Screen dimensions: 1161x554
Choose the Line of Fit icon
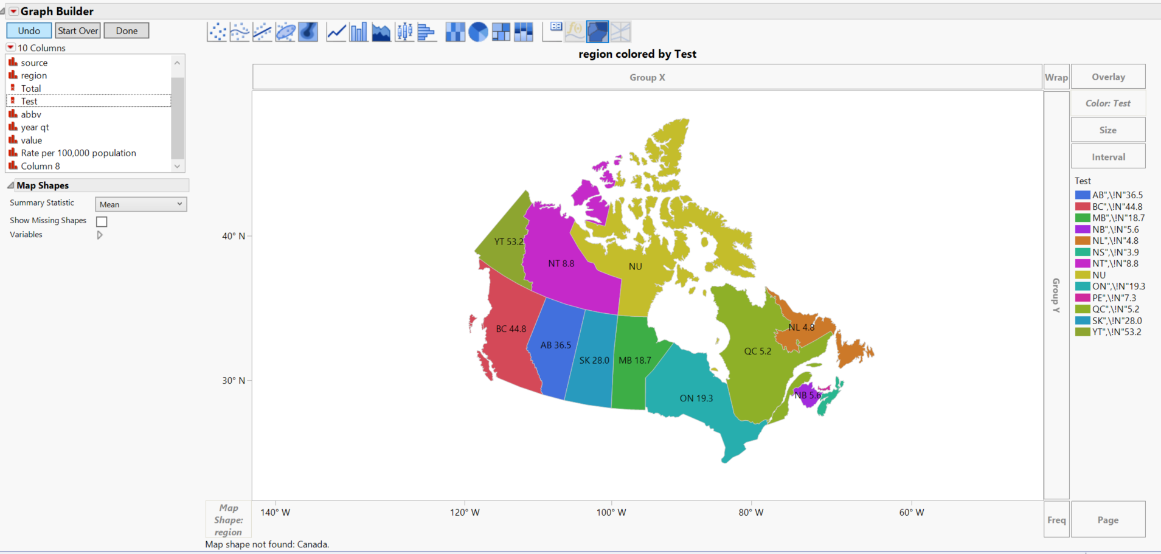click(x=262, y=31)
